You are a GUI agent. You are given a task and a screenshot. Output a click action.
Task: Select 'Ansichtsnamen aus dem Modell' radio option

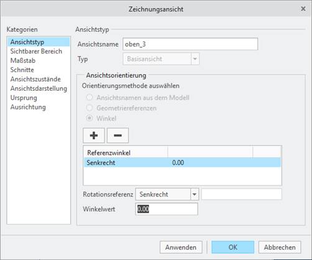pos(89,97)
